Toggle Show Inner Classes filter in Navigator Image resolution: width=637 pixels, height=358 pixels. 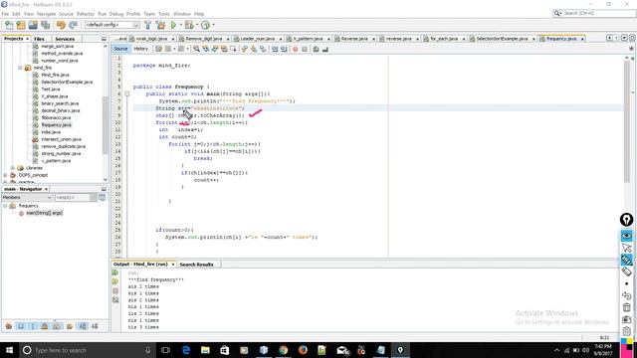click(x=57, y=326)
